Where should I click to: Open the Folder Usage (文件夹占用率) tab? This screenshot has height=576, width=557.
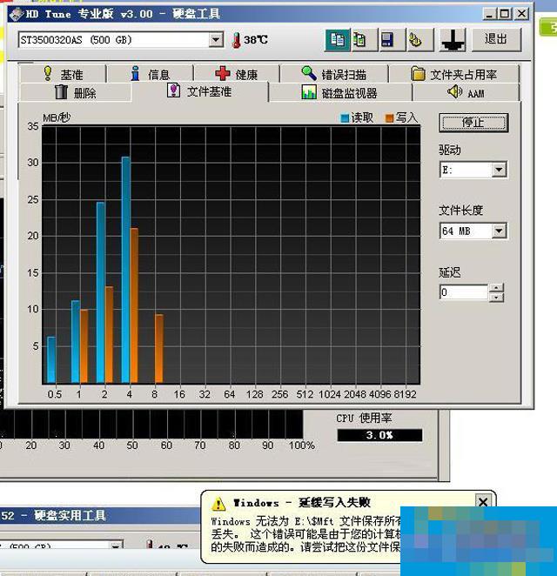pos(454,74)
